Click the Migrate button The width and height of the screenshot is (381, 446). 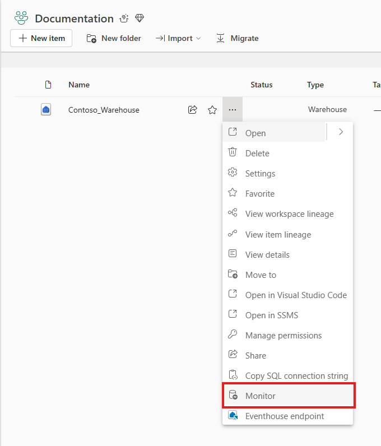click(x=238, y=38)
